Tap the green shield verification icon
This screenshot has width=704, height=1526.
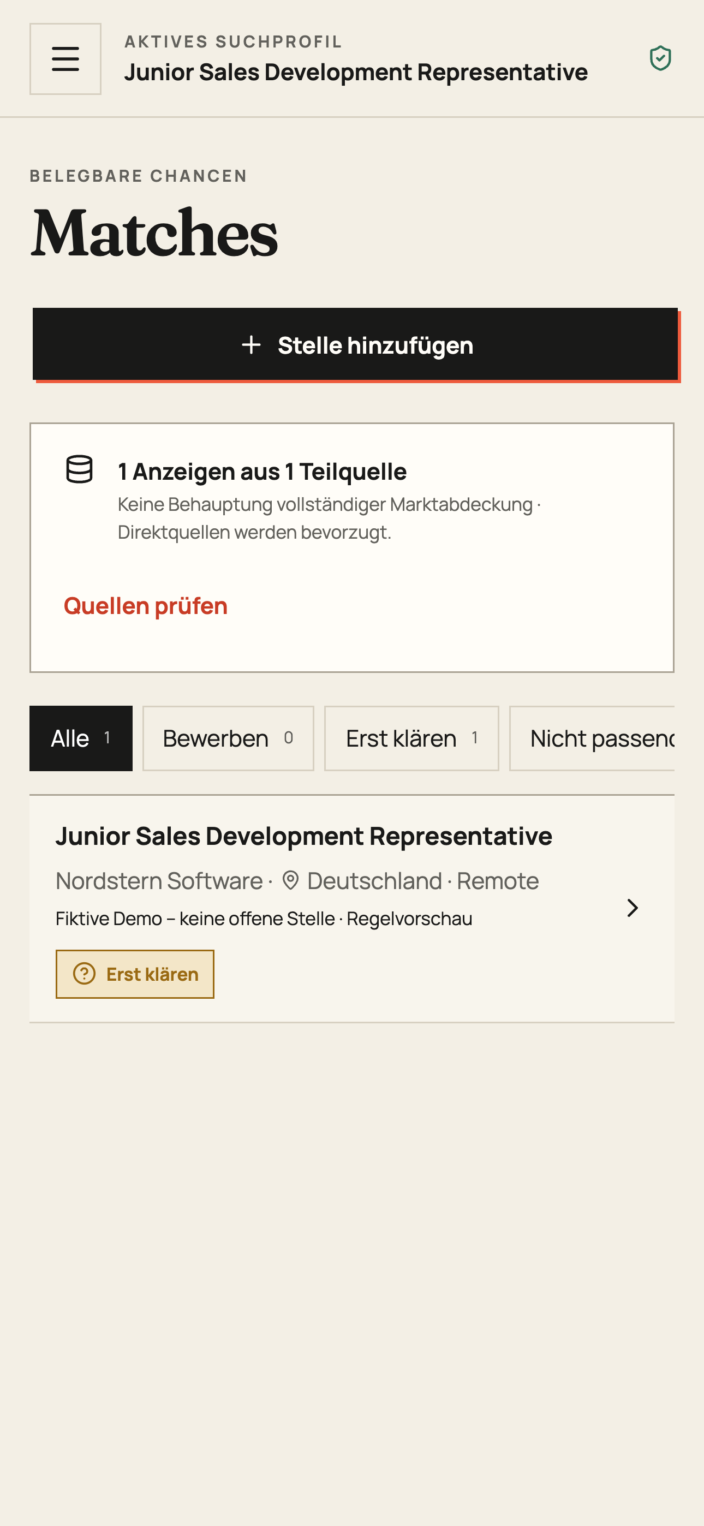coord(660,58)
